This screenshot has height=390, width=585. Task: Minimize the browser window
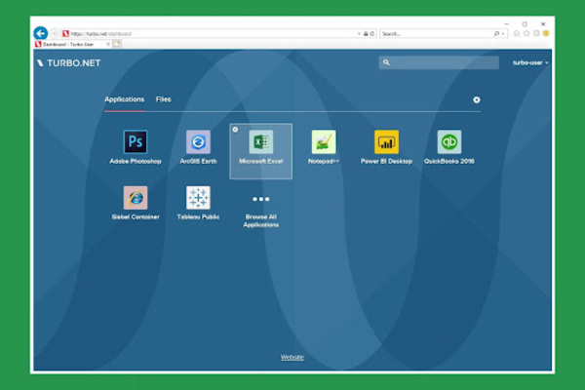coord(507,23)
